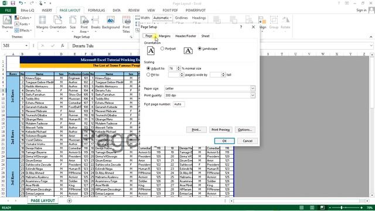Open the Margins dropdown in the ribbon
375x211 pixels.
(x=42, y=24)
